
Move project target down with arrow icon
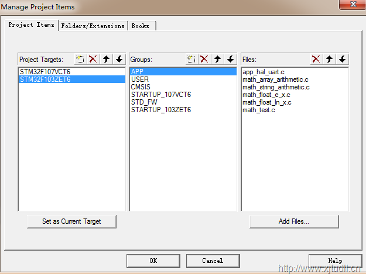click(119, 60)
